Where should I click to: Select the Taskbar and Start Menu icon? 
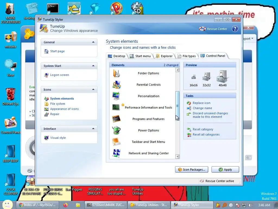point(116,142)
